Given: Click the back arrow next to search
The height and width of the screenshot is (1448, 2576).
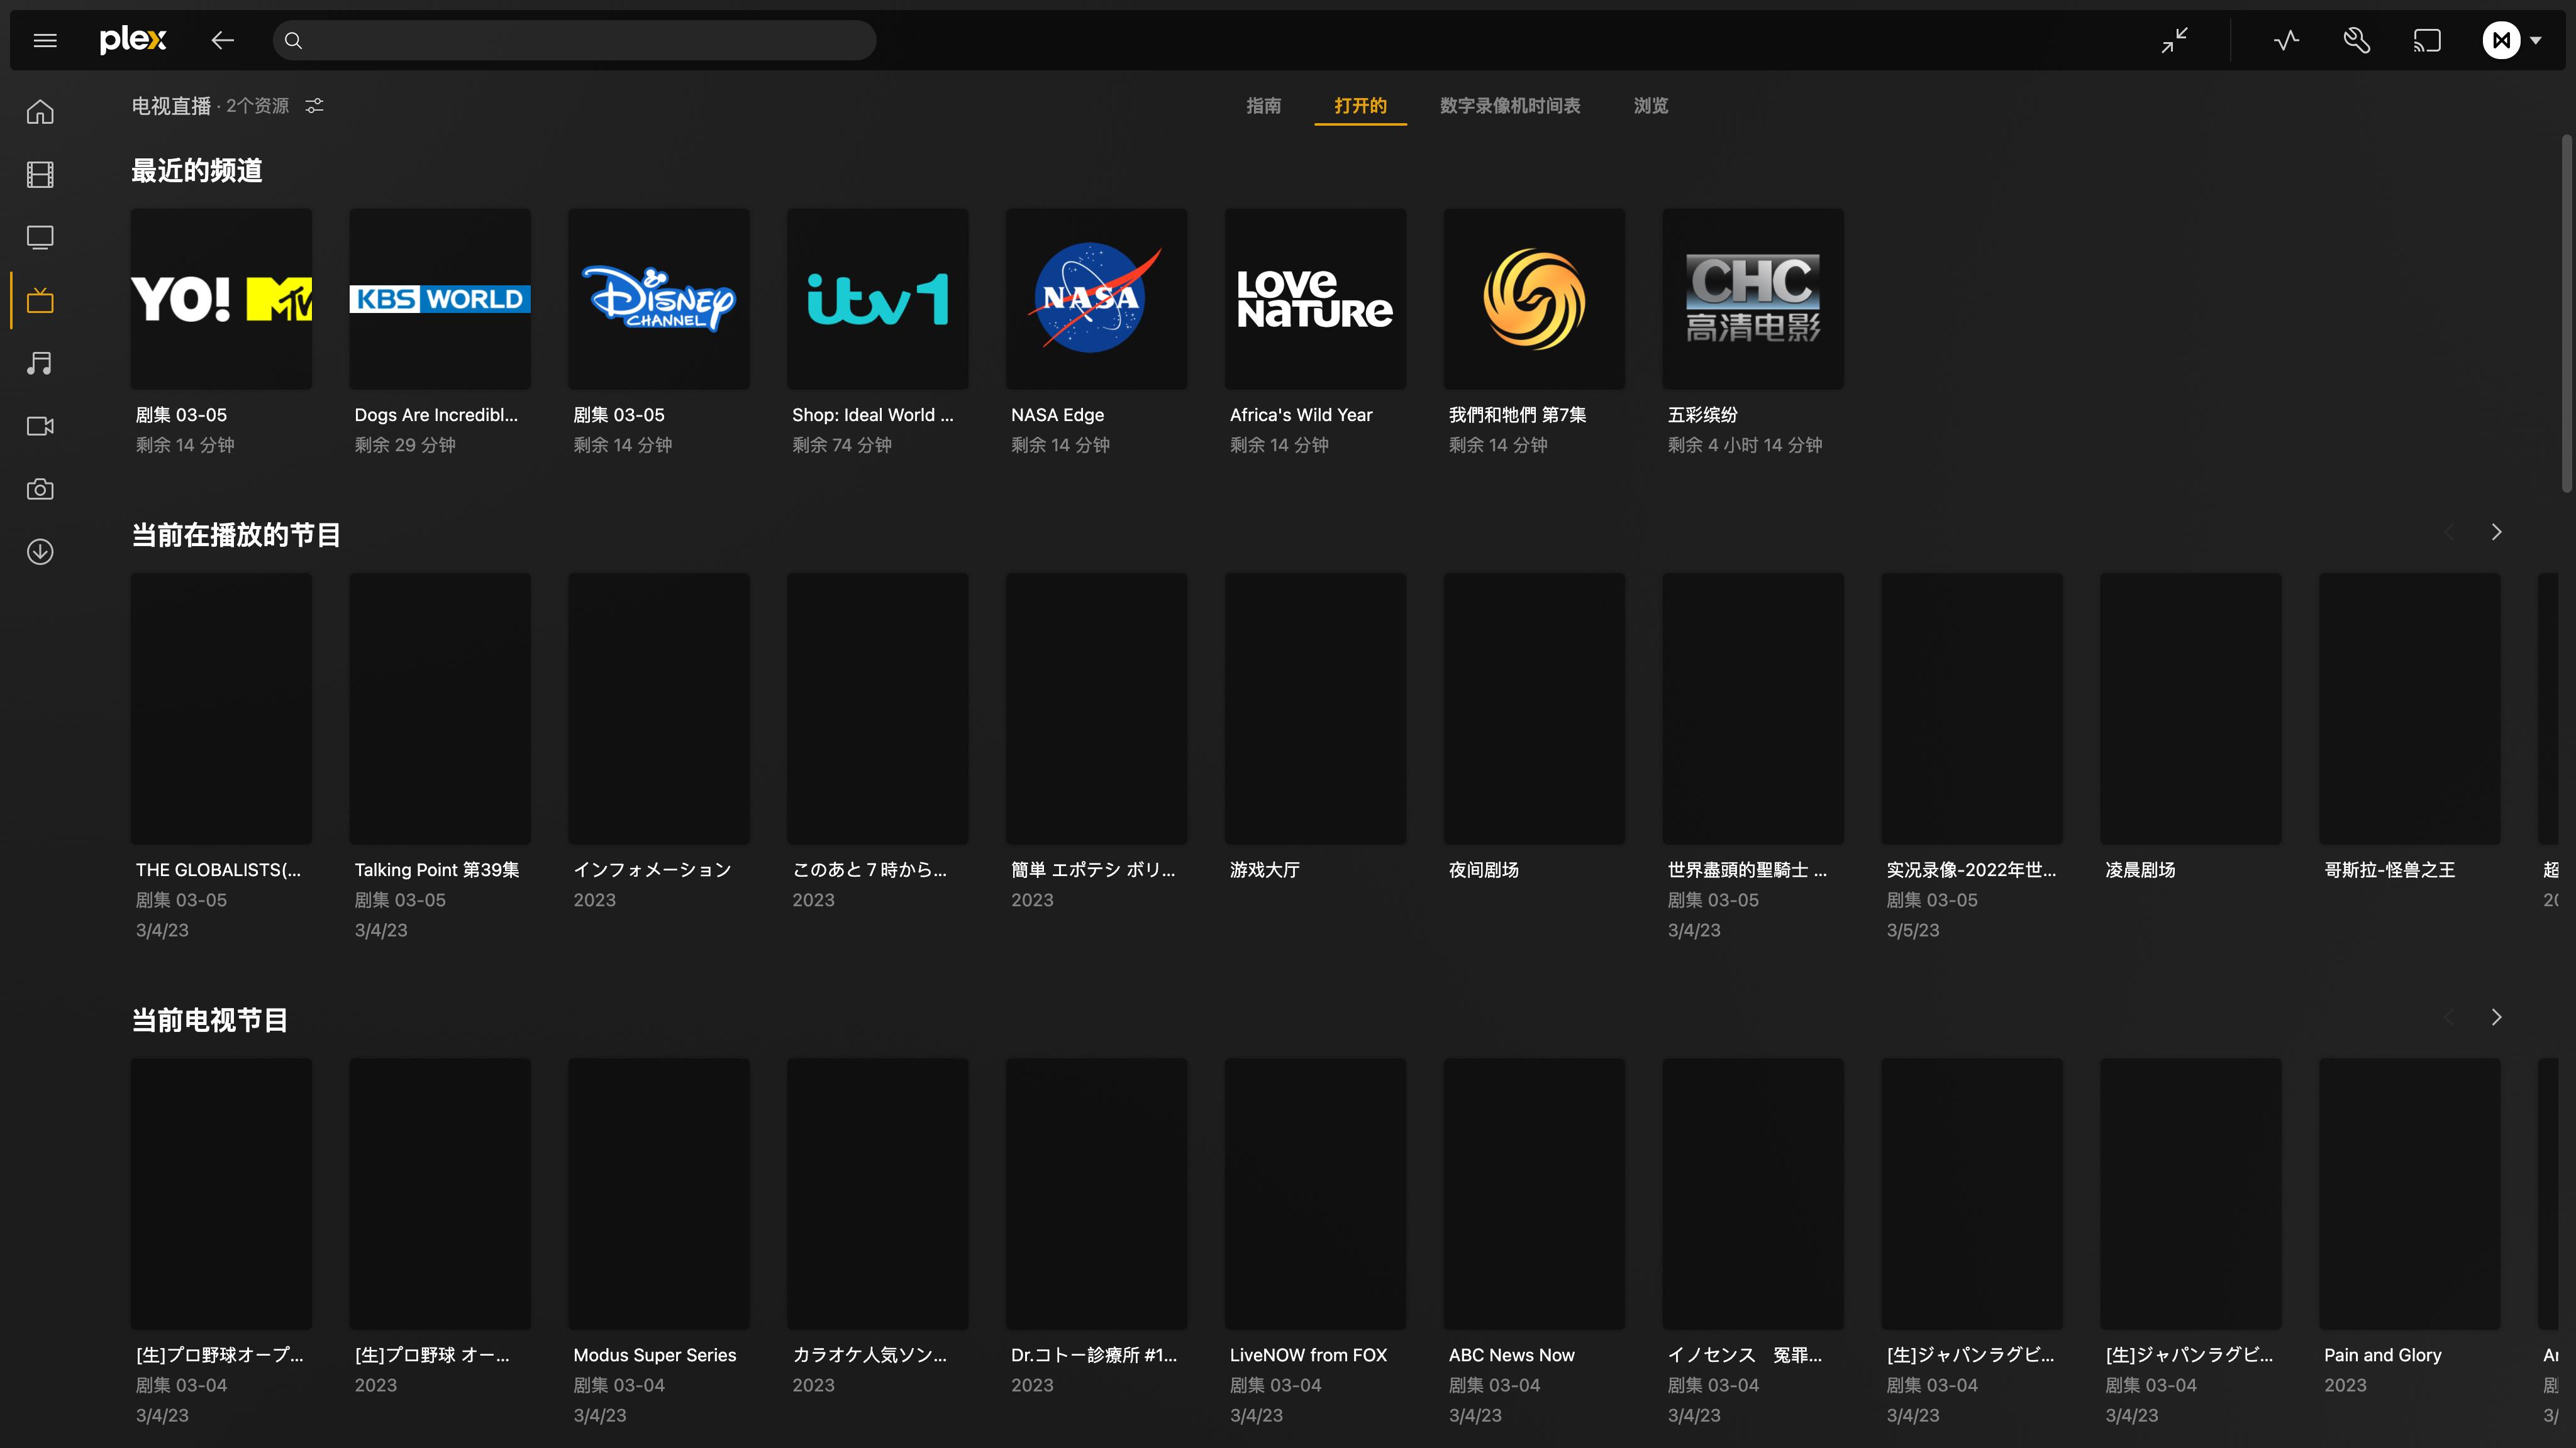Looking at the screenshot, I should click(x=222, y=40).
